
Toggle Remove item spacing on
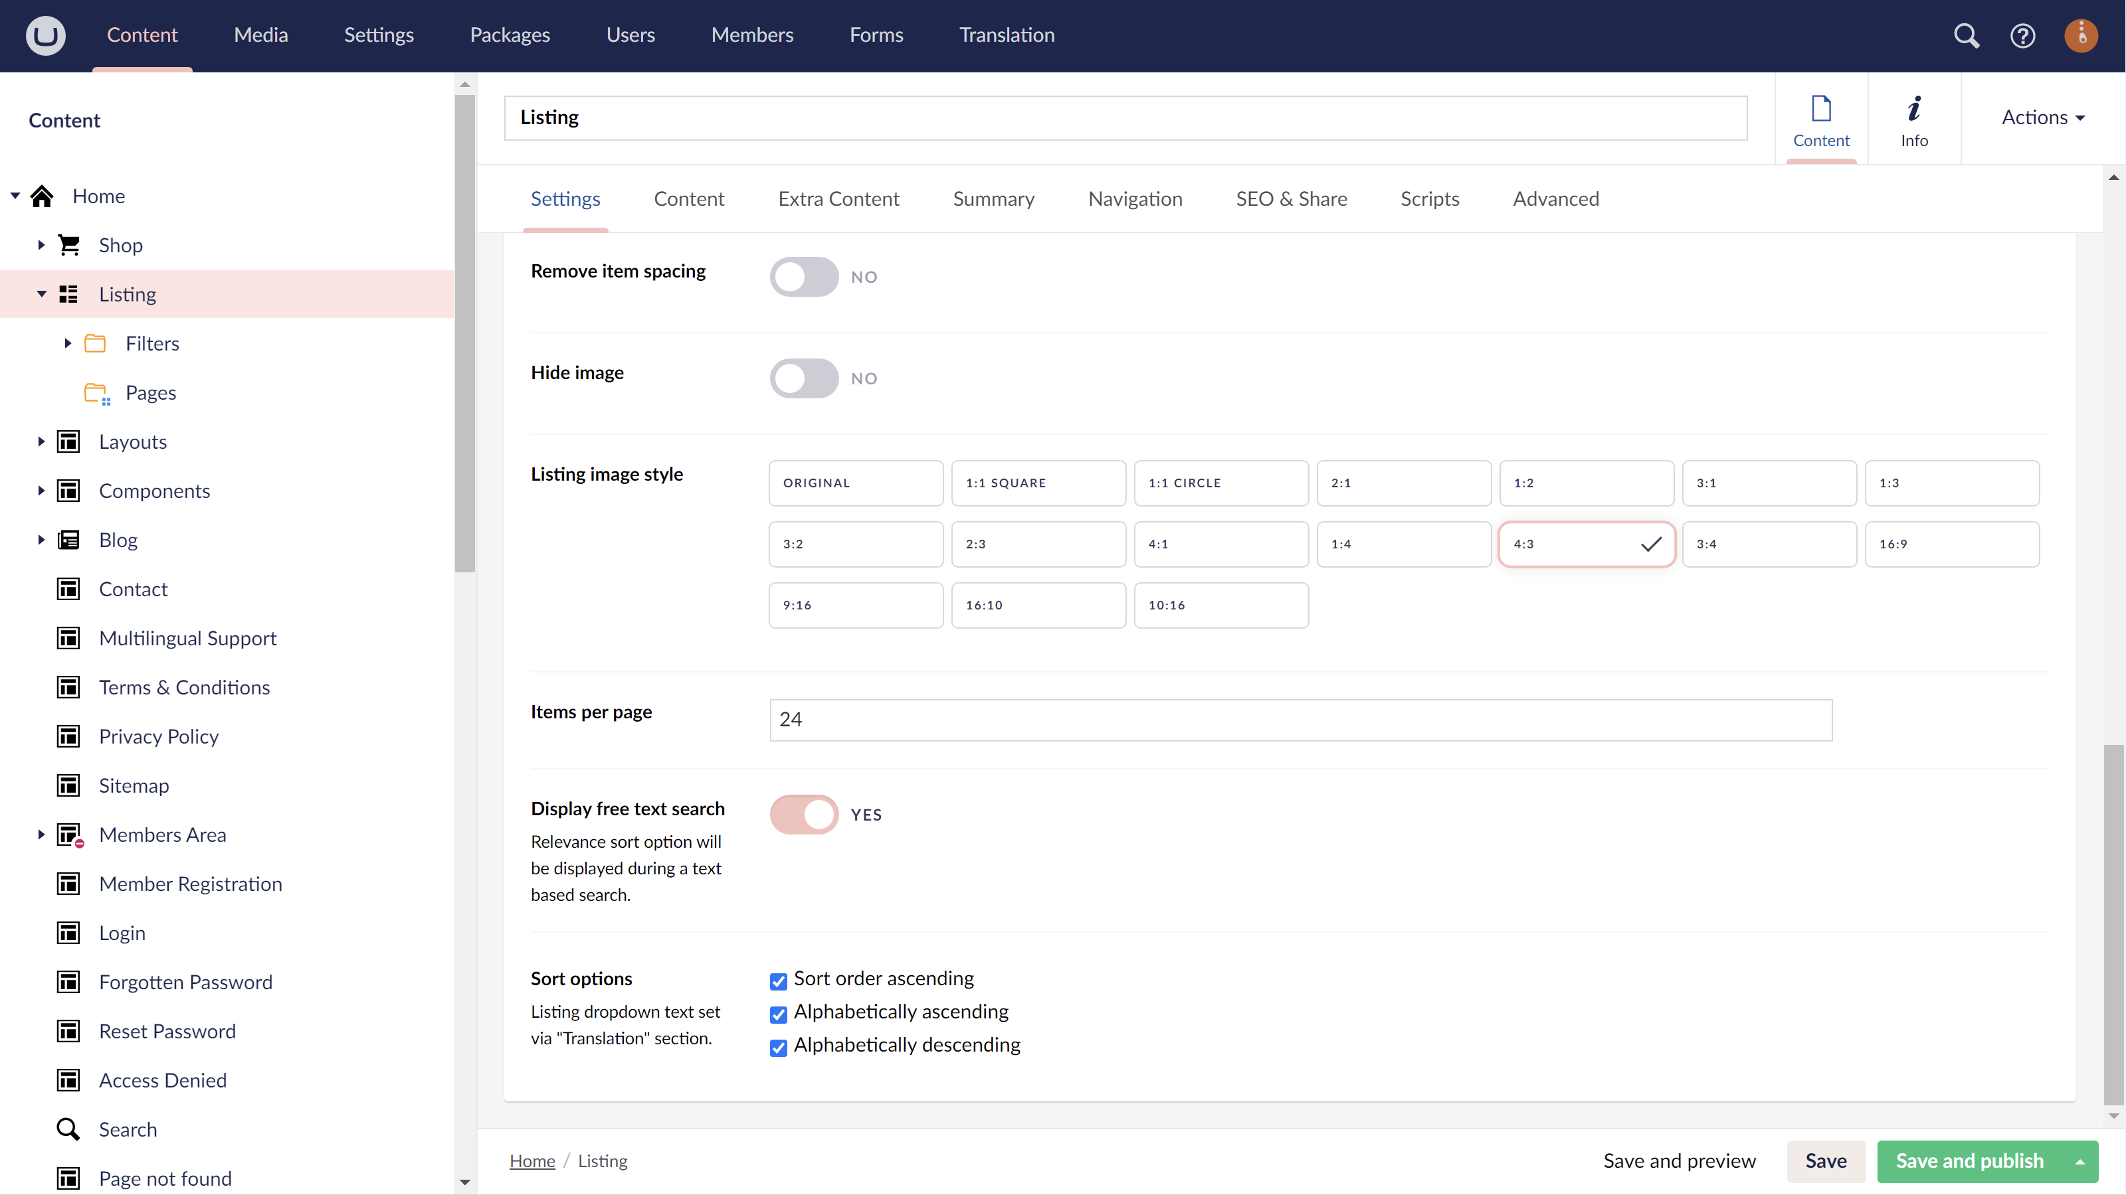pos(803,276)
